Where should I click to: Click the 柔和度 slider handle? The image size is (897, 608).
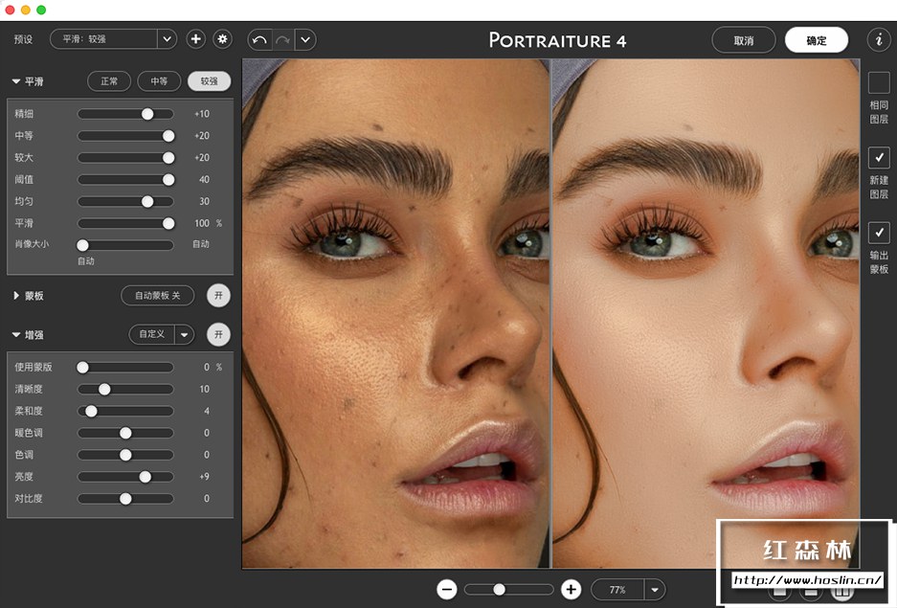coord(91,411)
